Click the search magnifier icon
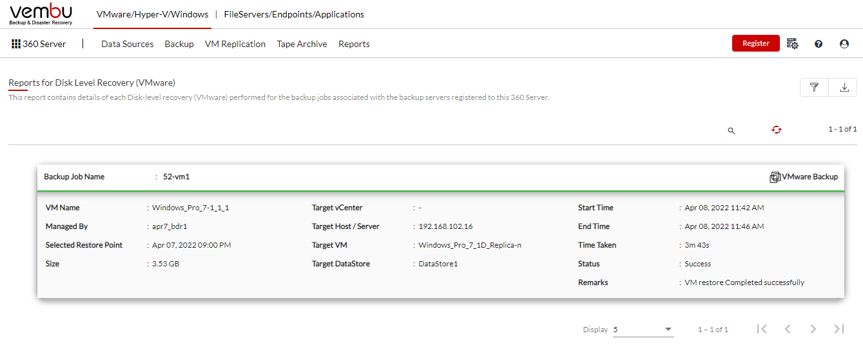Viewport: 863px width, 356px height. pos(731,130)
